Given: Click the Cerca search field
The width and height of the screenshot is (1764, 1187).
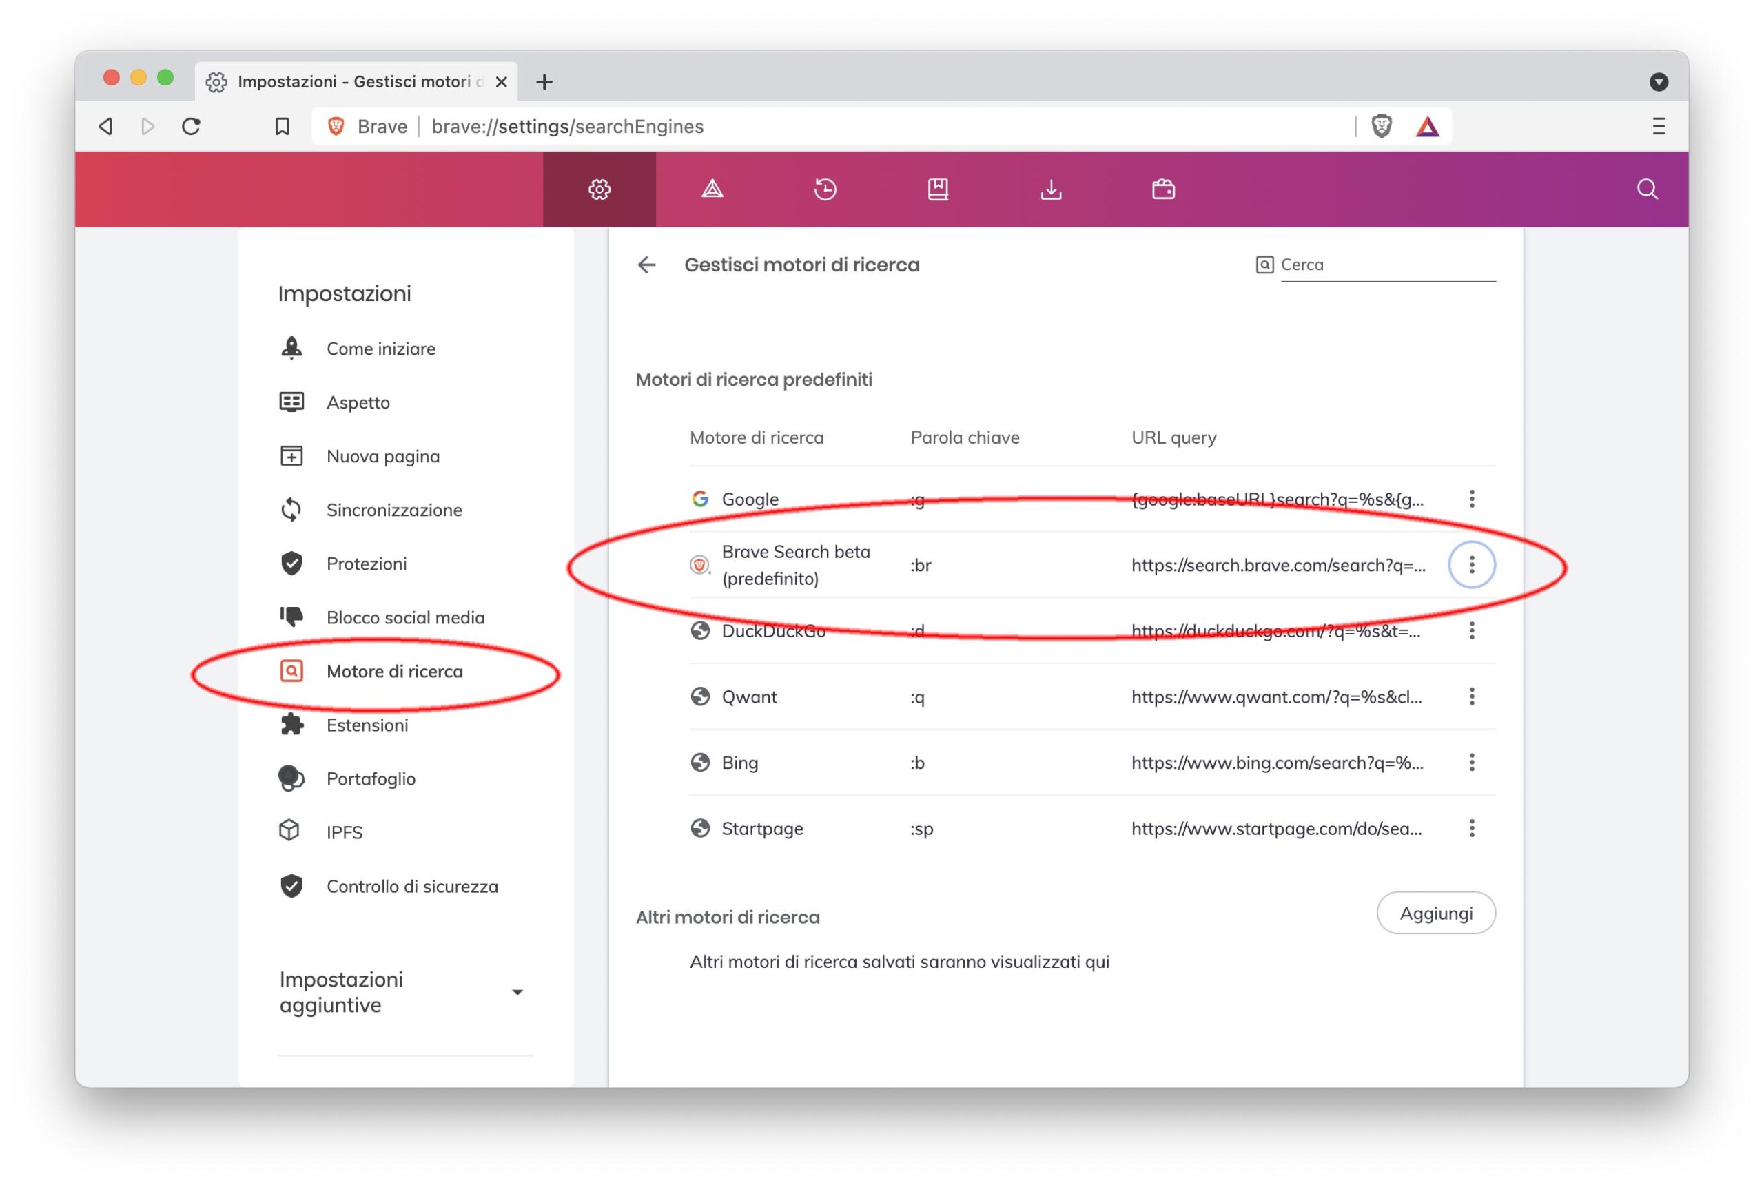Looking at the screenshot, I should coord(1387,265).
